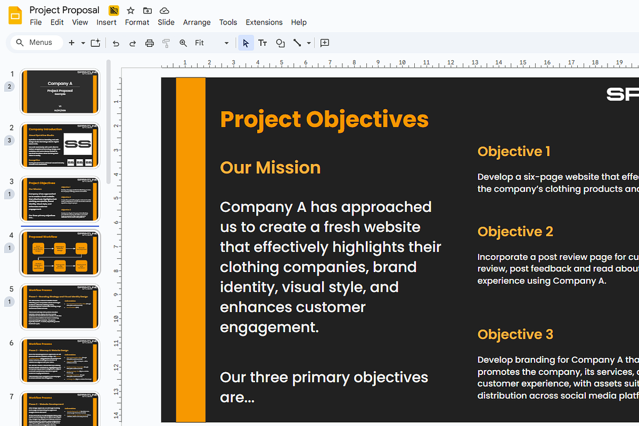Image resolution: width=639 pixels, height=426 pixels.
Task: Open the Fit zoom level dropdown
Action: [211, 43]
